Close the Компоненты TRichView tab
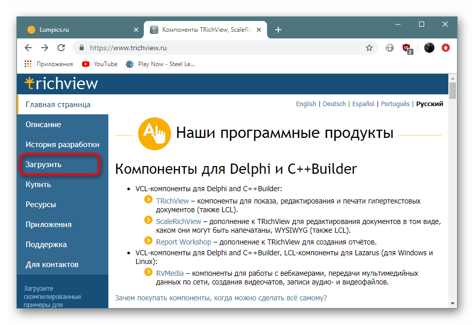Viewport: 474px width, 325px height. [x=259, y=30]
